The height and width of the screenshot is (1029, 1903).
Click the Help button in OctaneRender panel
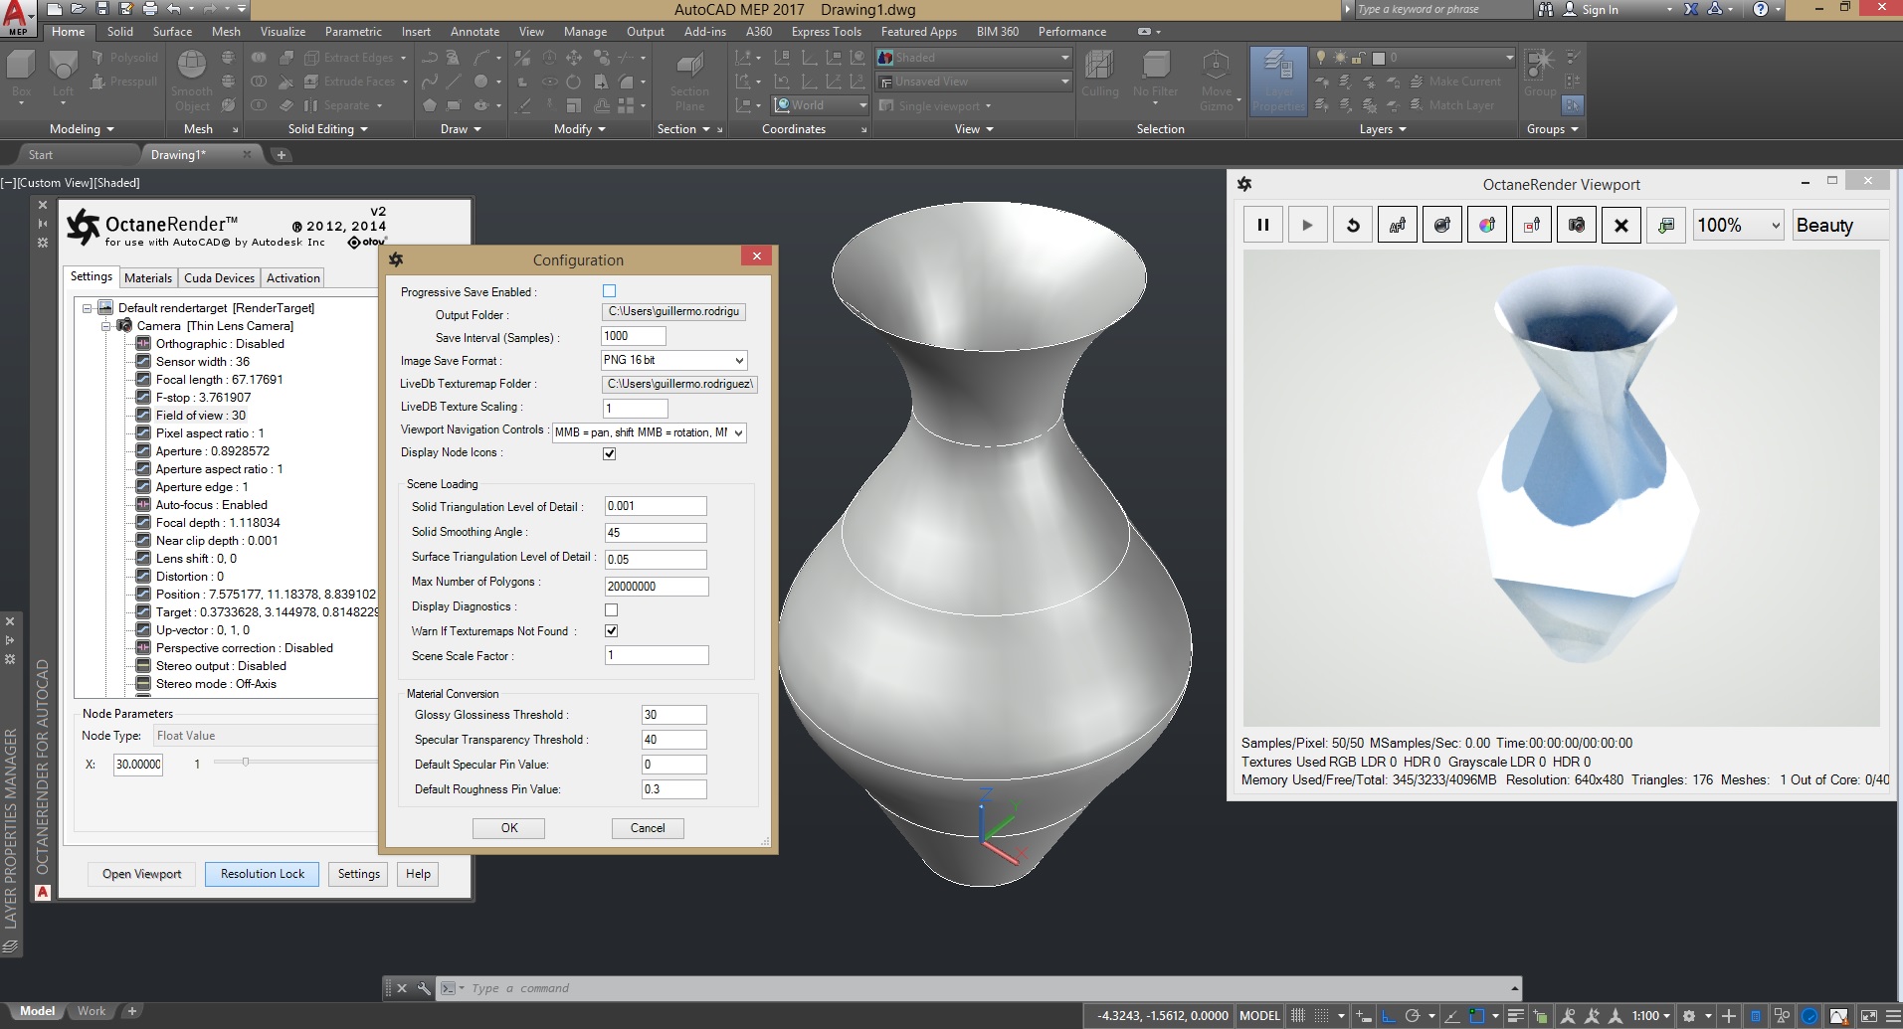(418, 874)
